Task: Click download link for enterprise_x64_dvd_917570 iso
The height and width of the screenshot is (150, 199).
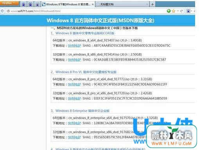Action: pos(74,123)
